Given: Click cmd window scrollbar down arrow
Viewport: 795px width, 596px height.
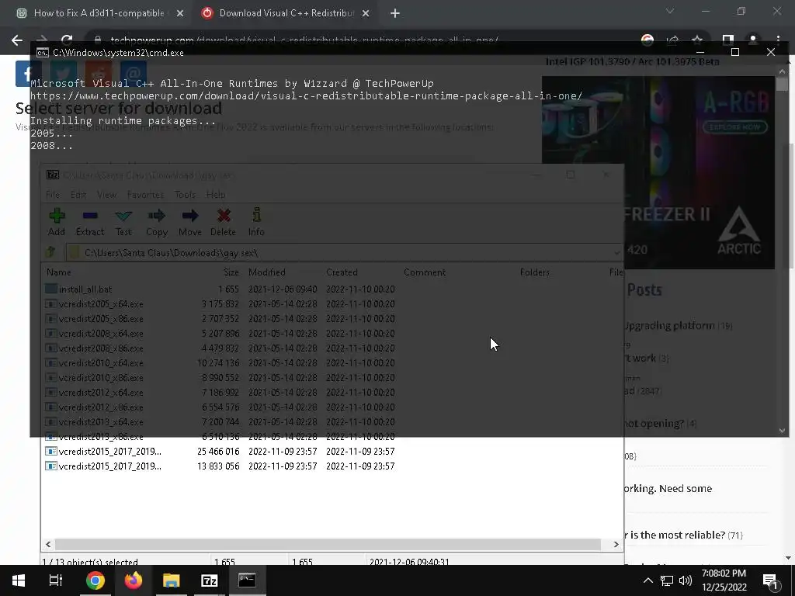Looking at the screenshot, I should pos(782,431).
